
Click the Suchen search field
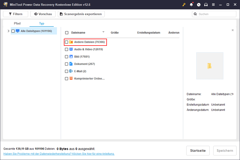tap(214, 14)
